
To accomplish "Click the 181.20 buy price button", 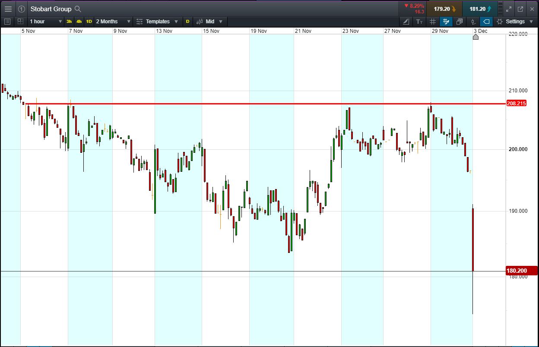I will 479,9.
